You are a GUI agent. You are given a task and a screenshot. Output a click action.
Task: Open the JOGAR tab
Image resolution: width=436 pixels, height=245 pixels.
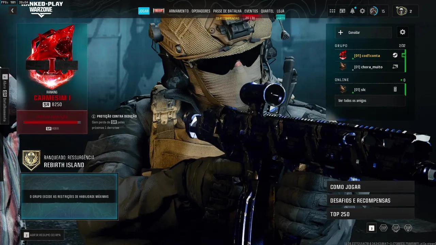coord(144,11)
